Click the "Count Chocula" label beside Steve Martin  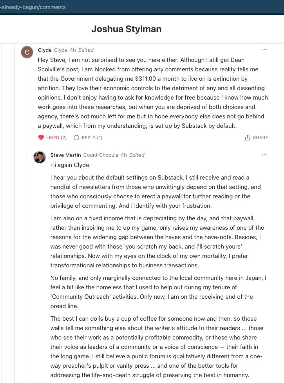tap(101, 155)
